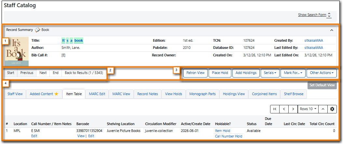
Task: Click the Item Hold link
Action: point(223,131)
